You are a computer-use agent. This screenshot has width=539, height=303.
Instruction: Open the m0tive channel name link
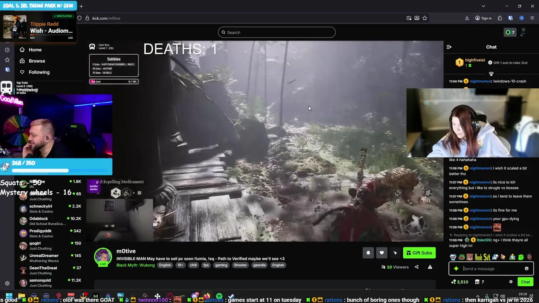(126, 251)
